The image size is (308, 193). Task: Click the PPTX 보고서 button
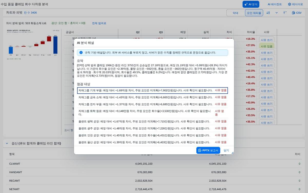208,150
